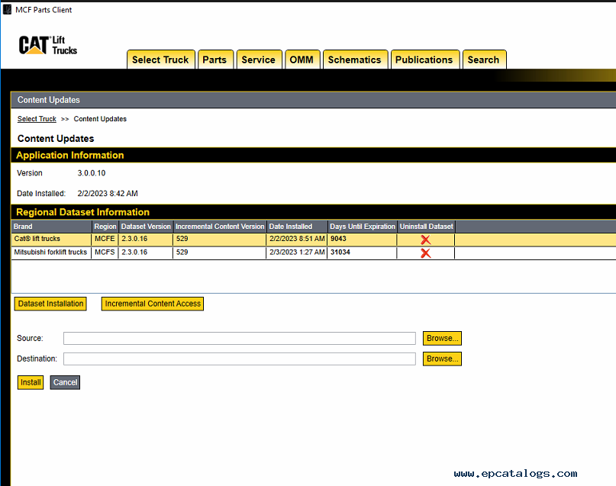Image resolution: width=616 pixels, height=486 pixels.
Task: Click the Cancel button
Action: point(65,382)
